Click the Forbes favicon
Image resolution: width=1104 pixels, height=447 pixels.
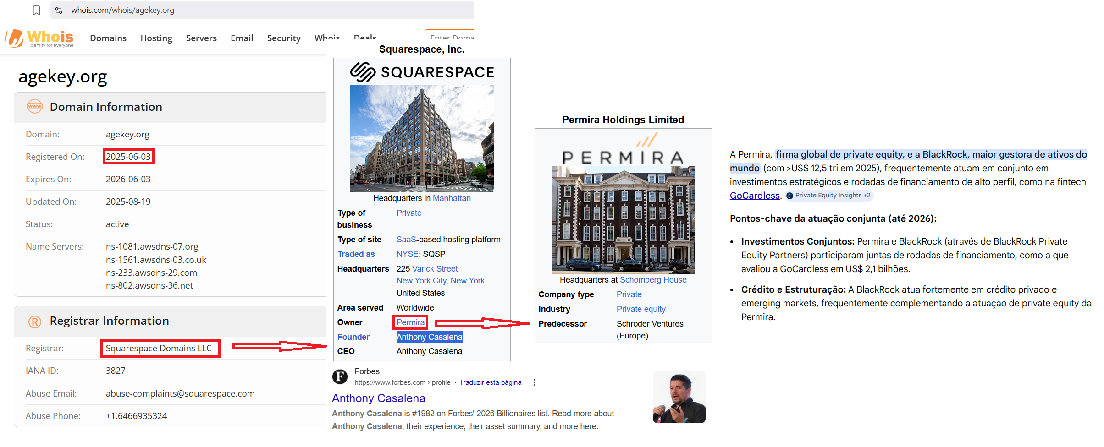pos(340,376)
